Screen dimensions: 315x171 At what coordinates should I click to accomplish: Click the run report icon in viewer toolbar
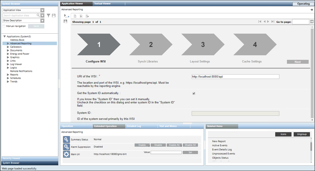coord(81,16)
